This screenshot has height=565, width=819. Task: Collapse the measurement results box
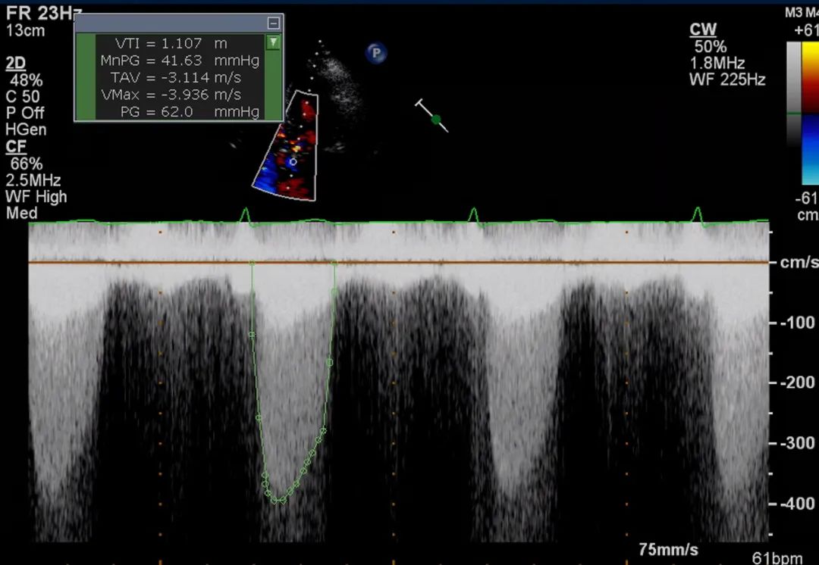(x=273, y=23)
